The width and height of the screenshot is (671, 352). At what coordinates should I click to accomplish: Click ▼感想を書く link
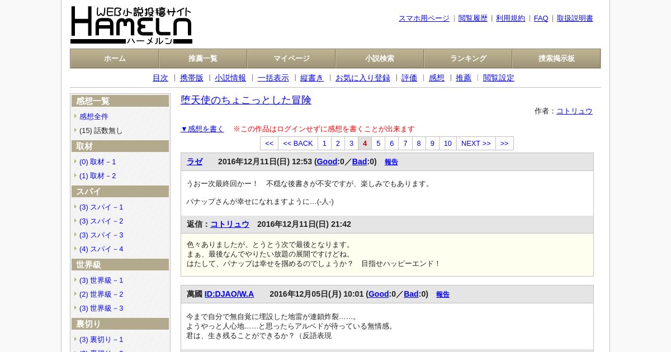point(202,129)
